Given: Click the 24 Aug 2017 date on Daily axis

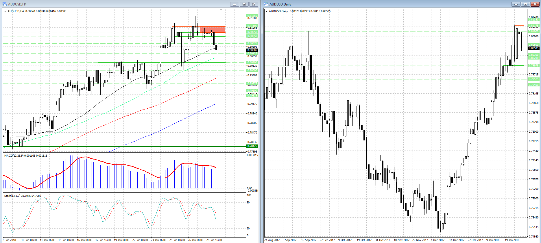Looking at the screenshot, I should pos(272,240).
